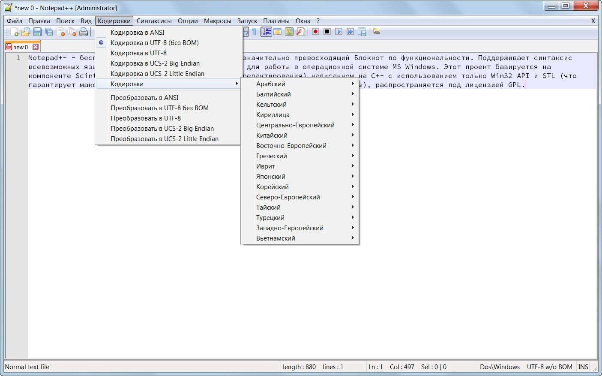Expand the Китайский encoding submenu

point(300,135)
